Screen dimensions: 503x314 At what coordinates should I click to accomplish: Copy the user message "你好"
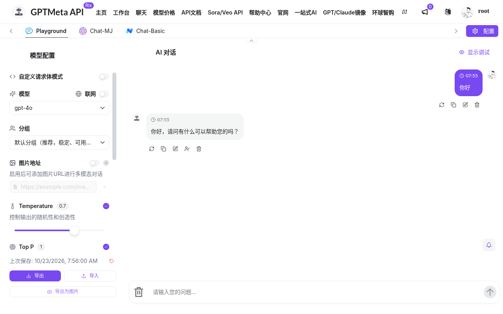(x=453, y=105)
